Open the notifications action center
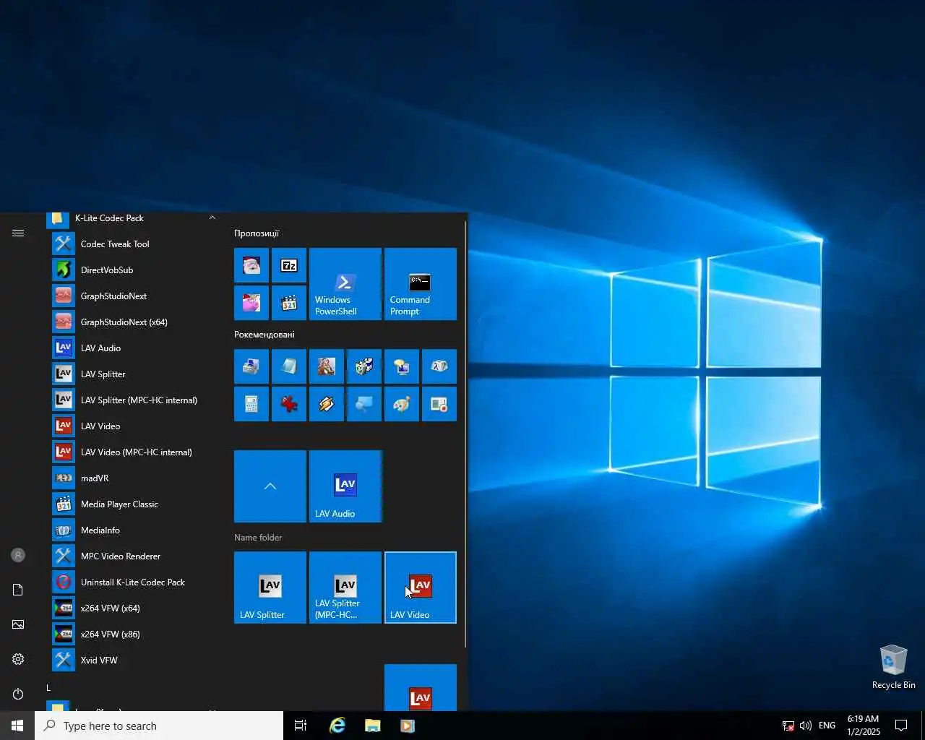The image size is (925, 740). tap(901, 726)
